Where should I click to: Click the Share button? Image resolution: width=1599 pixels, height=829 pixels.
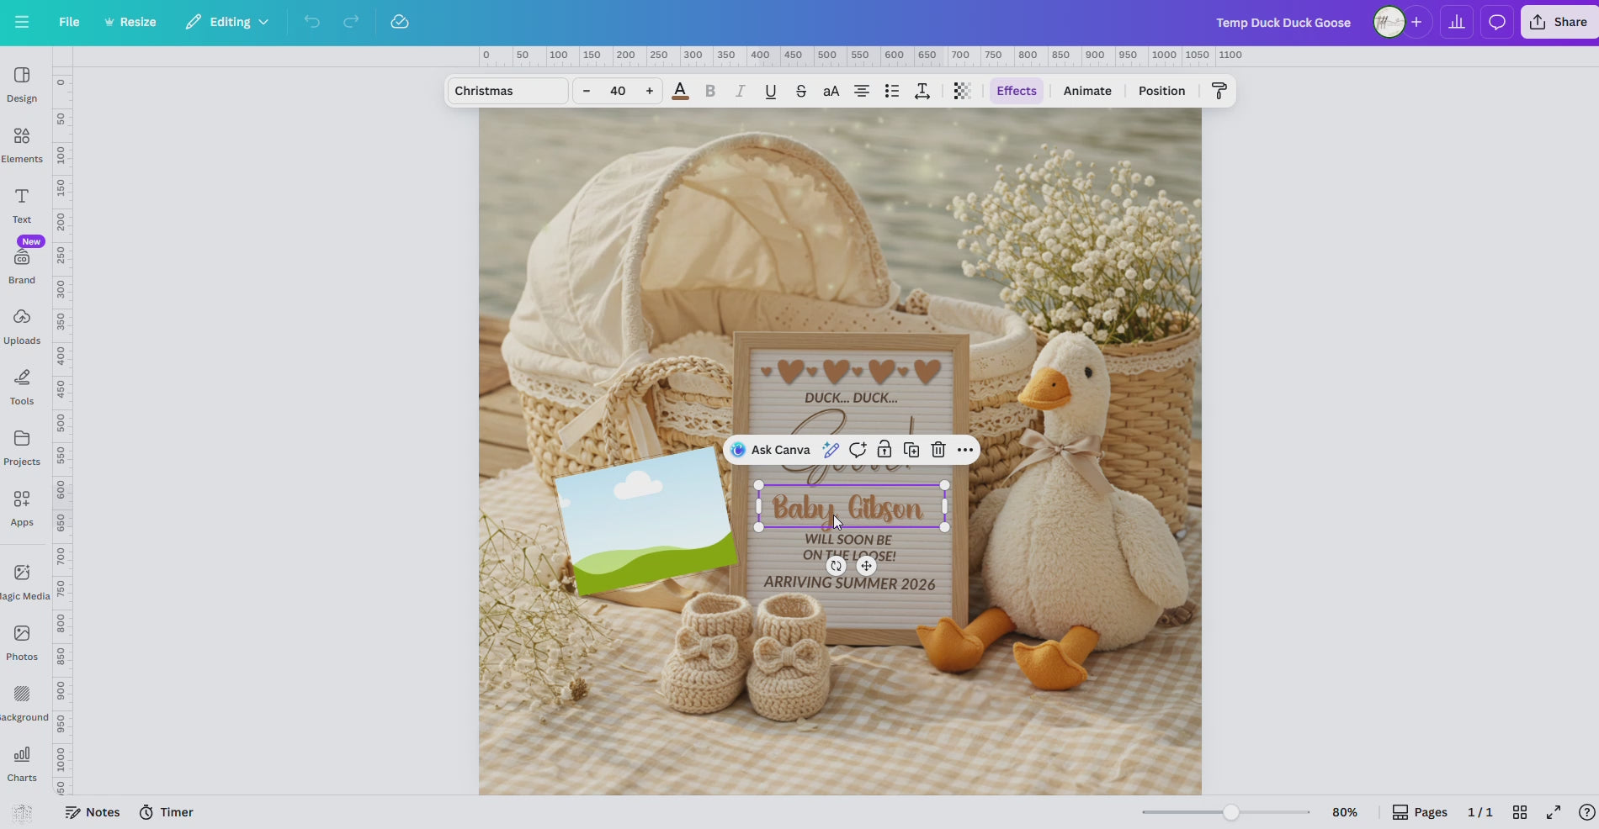tap(1558, 22)
